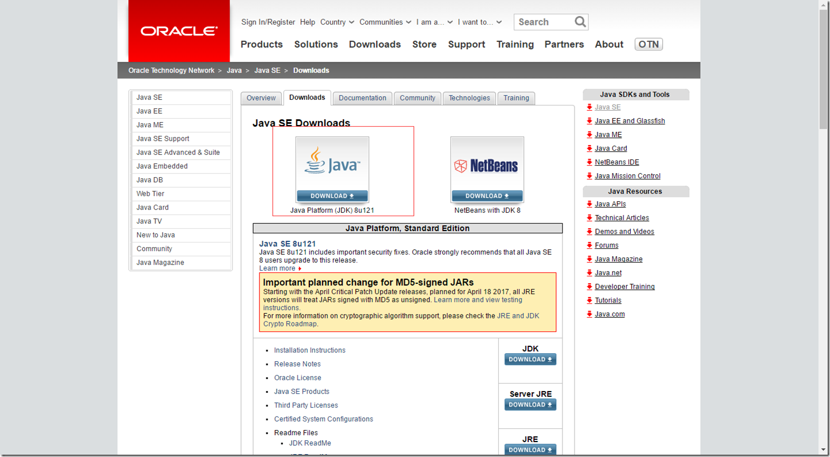Open the Products menu

pyautogui.click(x=262, y=44)
